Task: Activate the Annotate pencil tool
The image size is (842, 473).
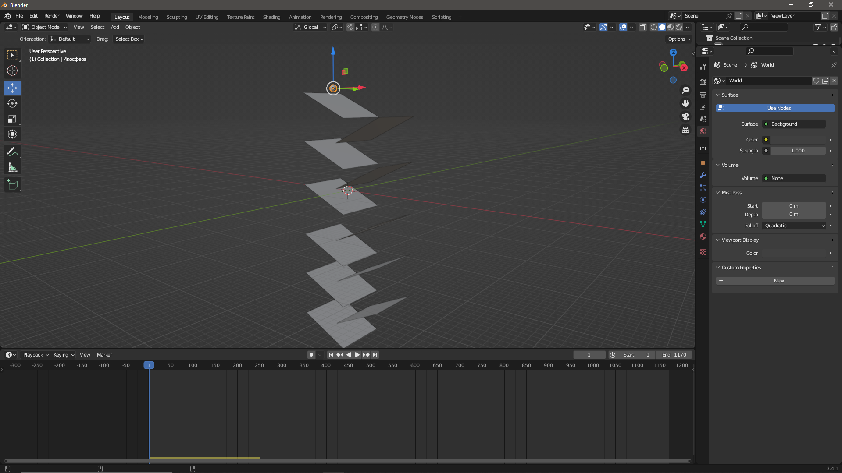Action: [x=12, y=152]
